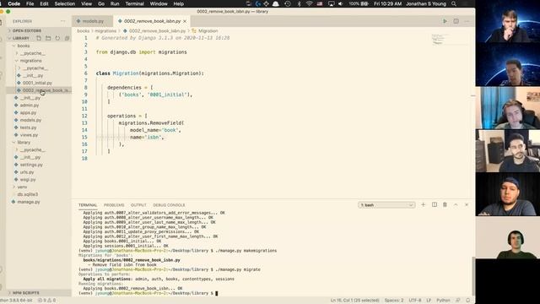Select the bash terminal dropdown
The height and width of the screenshot is (304, 540).
tap(386, 205)
